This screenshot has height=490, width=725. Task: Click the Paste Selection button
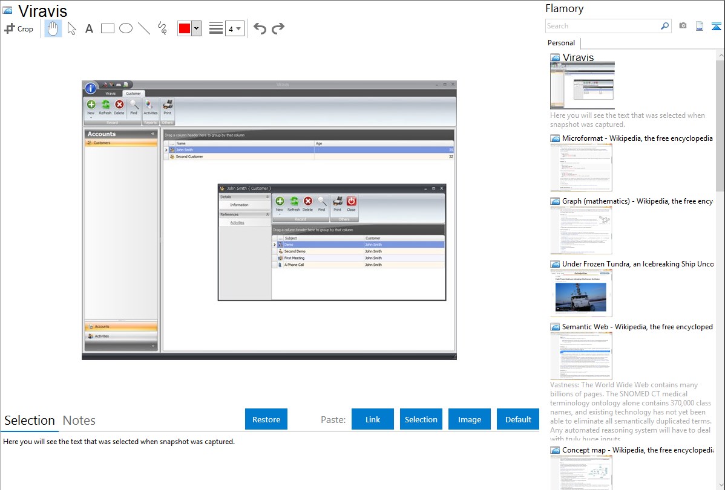[x=421, y=419]
